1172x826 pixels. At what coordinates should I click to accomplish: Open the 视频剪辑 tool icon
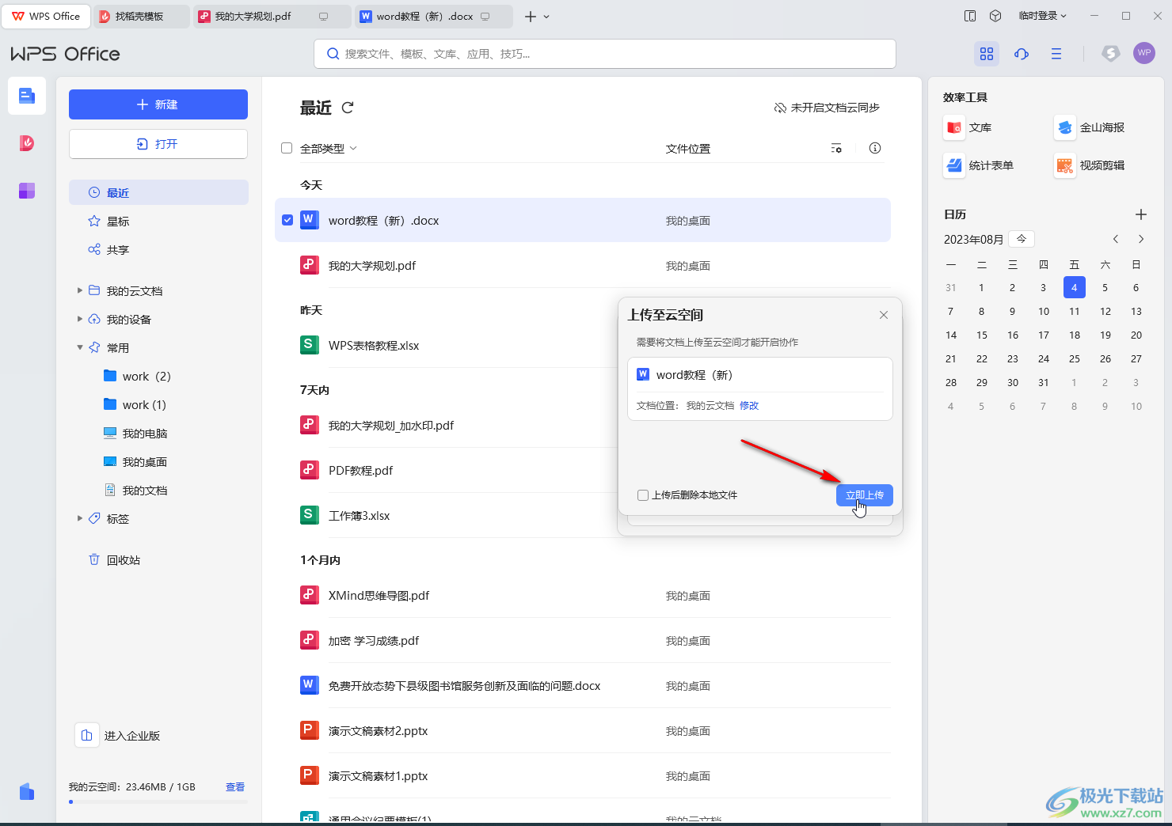click(1065, 165)
